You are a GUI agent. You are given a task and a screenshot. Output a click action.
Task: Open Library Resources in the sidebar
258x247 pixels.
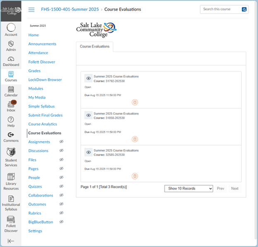pyautogui.click(x=11, y=181)
